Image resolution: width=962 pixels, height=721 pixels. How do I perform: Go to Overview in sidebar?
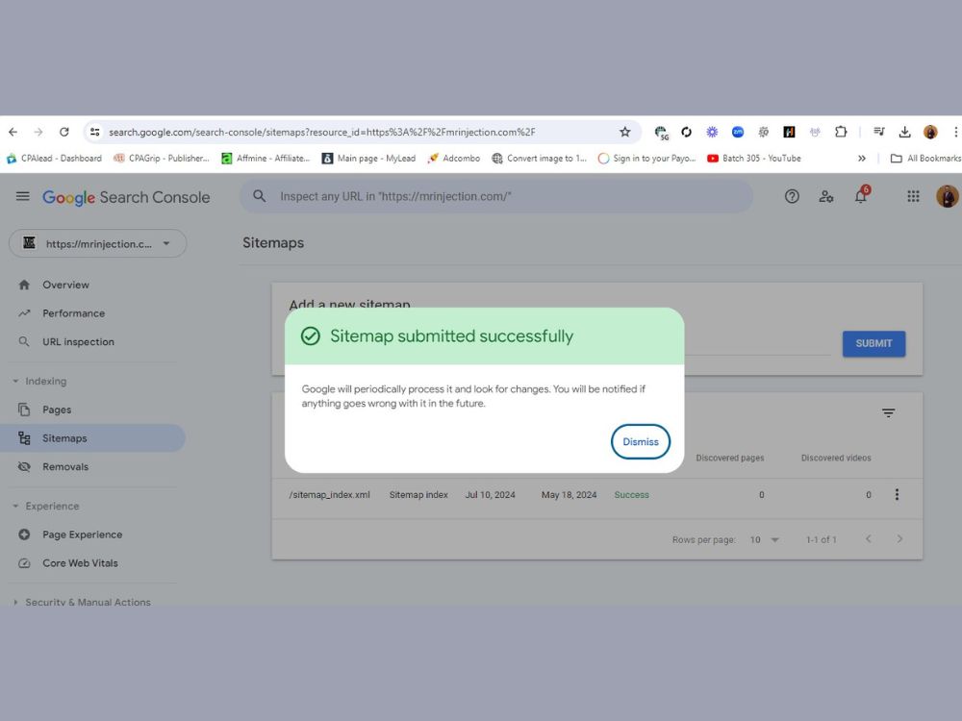coord(65,285)
